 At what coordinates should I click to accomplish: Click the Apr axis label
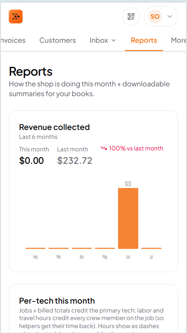tap(82, 257)
